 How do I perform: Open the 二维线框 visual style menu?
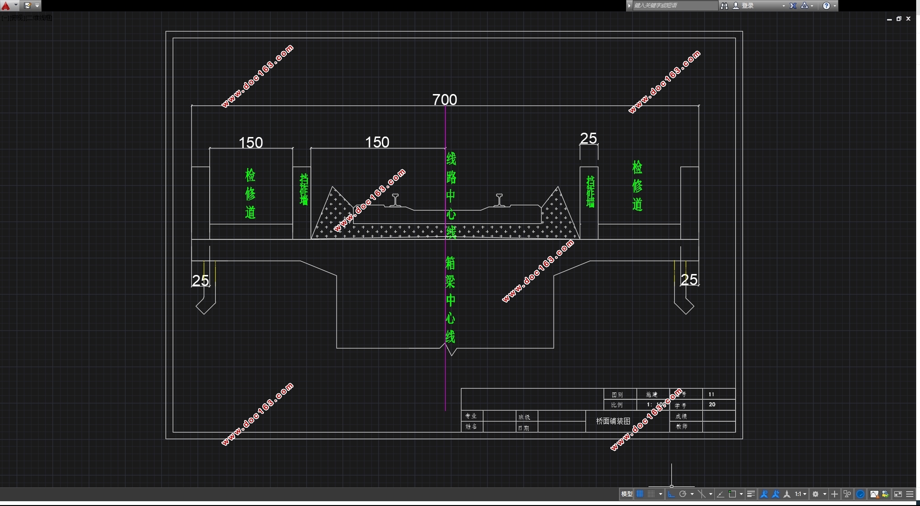39,18
